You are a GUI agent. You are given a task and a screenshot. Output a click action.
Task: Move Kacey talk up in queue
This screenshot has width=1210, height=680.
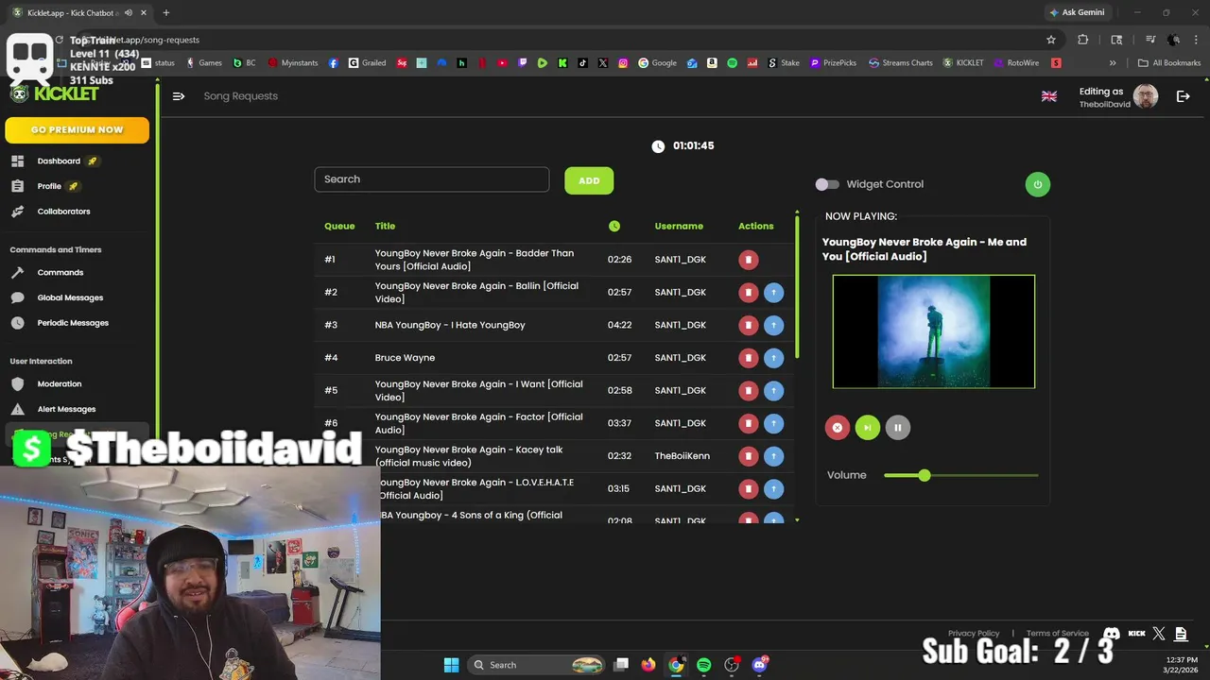773,456
